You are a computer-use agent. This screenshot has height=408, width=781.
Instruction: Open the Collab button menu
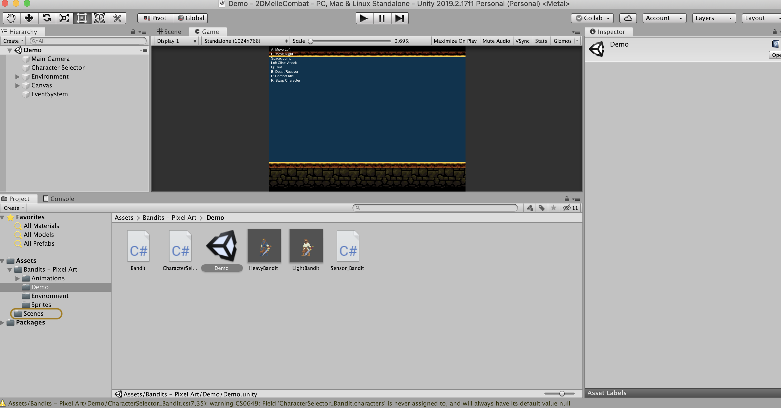[592, 18]
